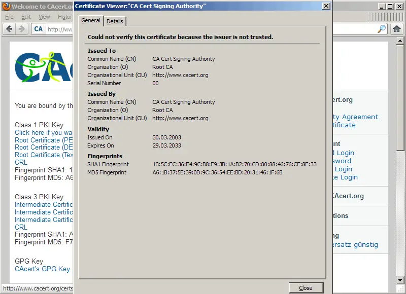
Task: Select the SHA1 Fingerprint value in the dialog
Action: click(234, 164)
